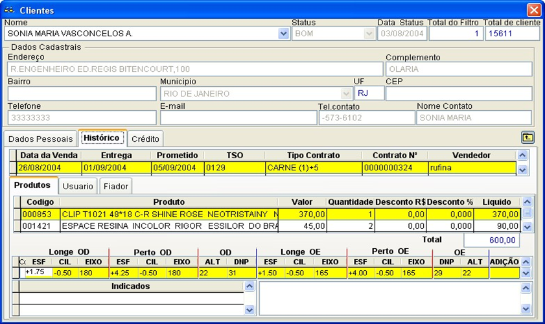Click the Longe OD ESF cell +1.75
Screen dimensions: 545x324
point(39,272)
